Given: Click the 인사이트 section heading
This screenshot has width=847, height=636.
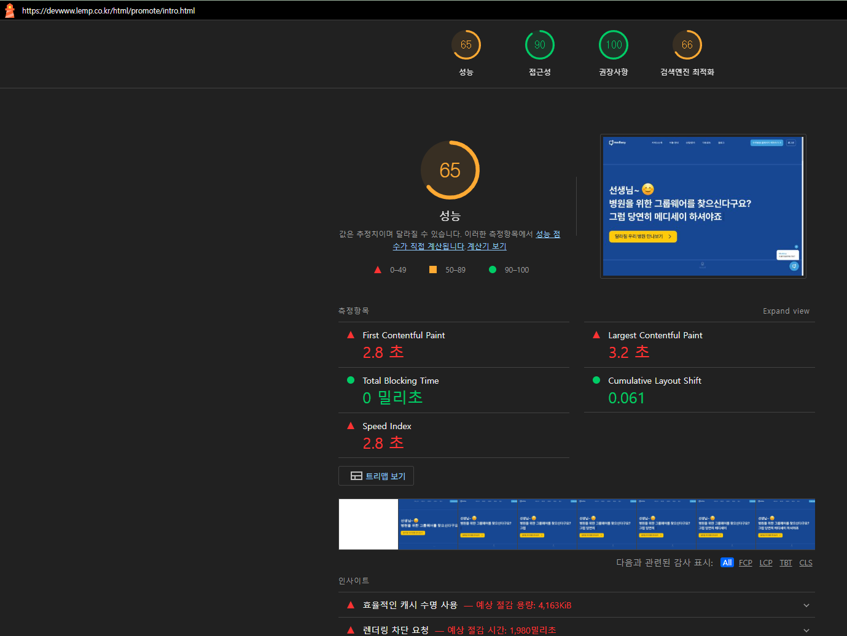Looking at the screenshot, I should [354, 581].
